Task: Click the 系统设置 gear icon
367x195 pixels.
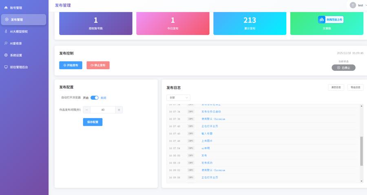Action: pyautogui.click(x=6, y=55)
